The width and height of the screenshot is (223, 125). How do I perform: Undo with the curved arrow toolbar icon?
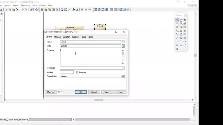point(22,10)
